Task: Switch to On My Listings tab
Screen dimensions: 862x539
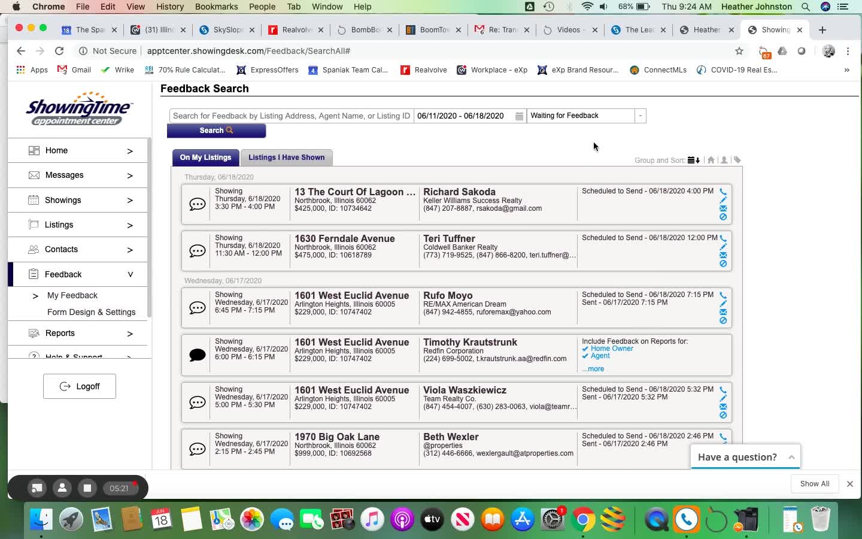Action: tap(205, 158)
